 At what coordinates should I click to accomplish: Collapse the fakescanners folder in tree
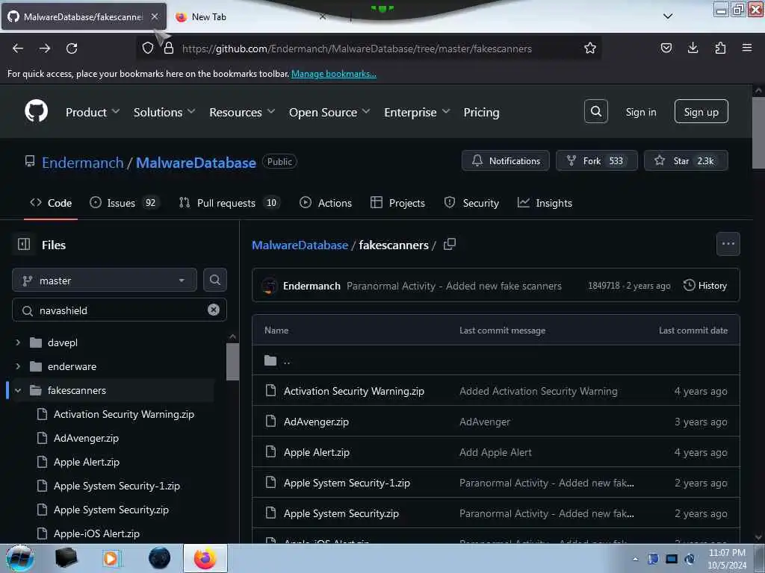(18, 390)
